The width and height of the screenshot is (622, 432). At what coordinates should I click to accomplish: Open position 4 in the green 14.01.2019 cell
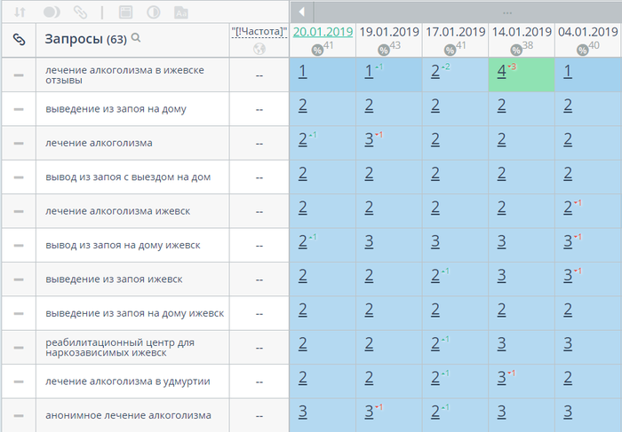(502, 74)
